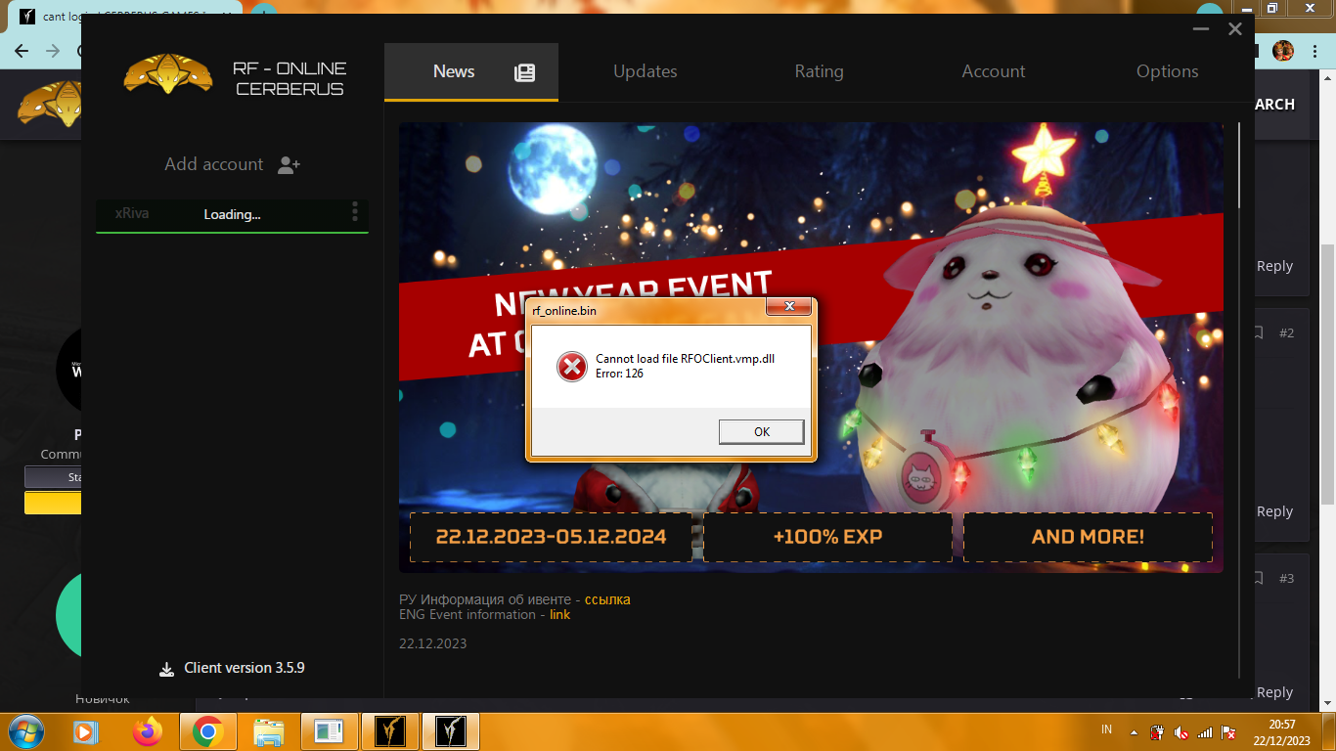The image size is (1336, 751).
Task: Click the add-user icon next to Add account
Action: point(289,165)
